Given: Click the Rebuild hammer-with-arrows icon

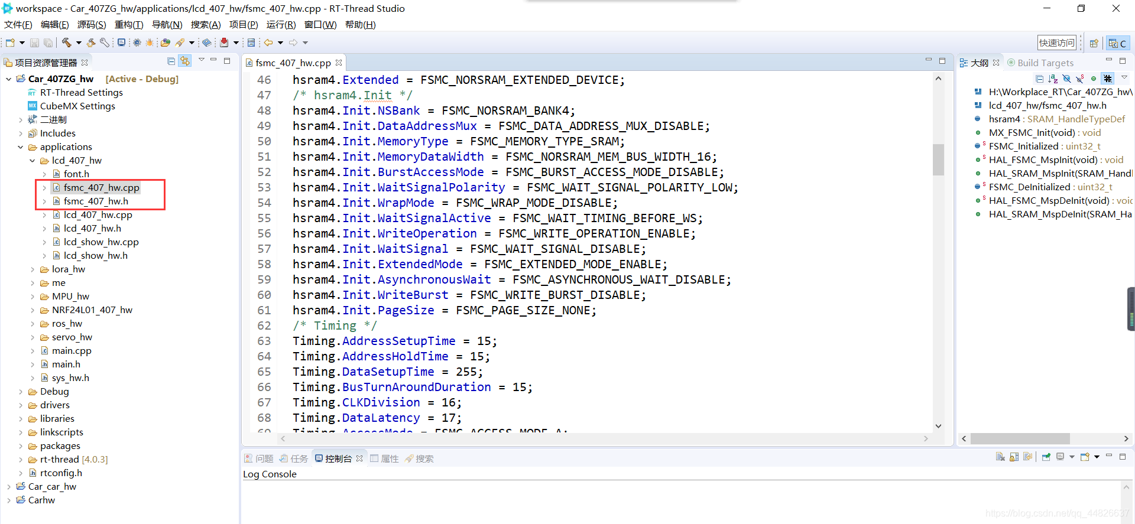Looking at the screenshot, I should point(91,43).
